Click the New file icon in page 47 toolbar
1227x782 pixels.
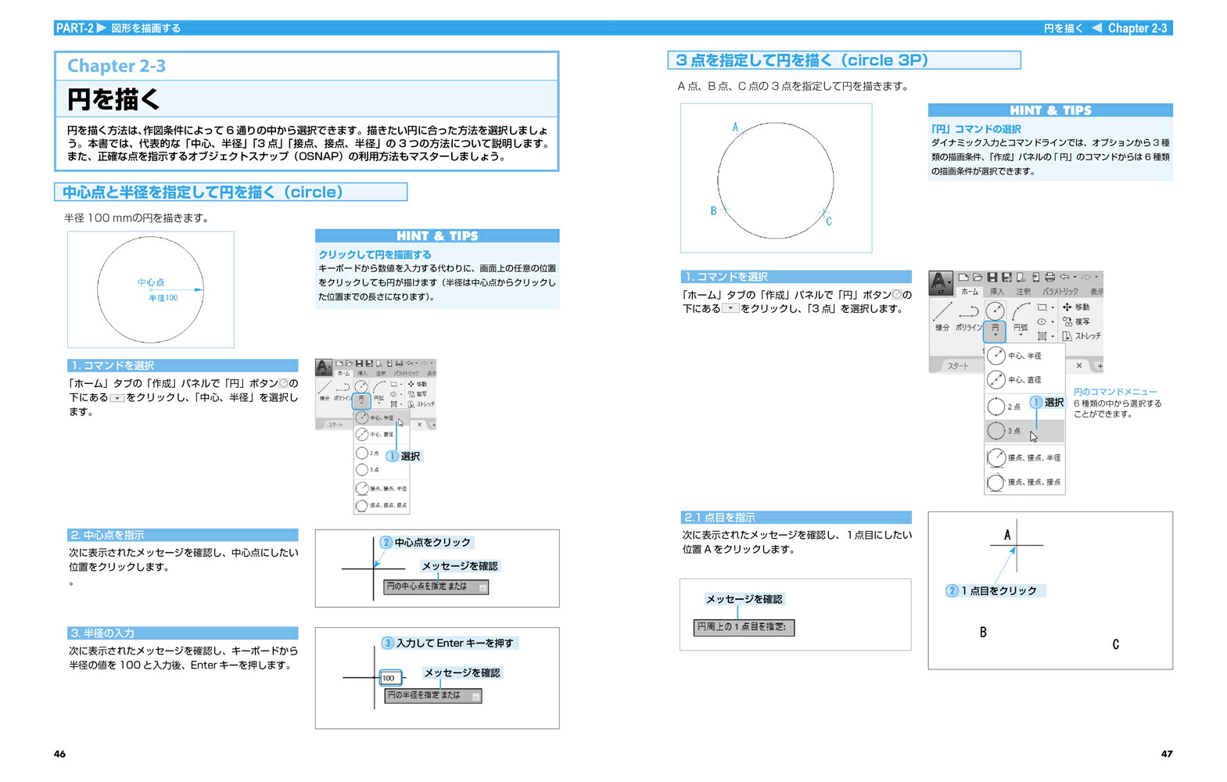tap(963, 277)
